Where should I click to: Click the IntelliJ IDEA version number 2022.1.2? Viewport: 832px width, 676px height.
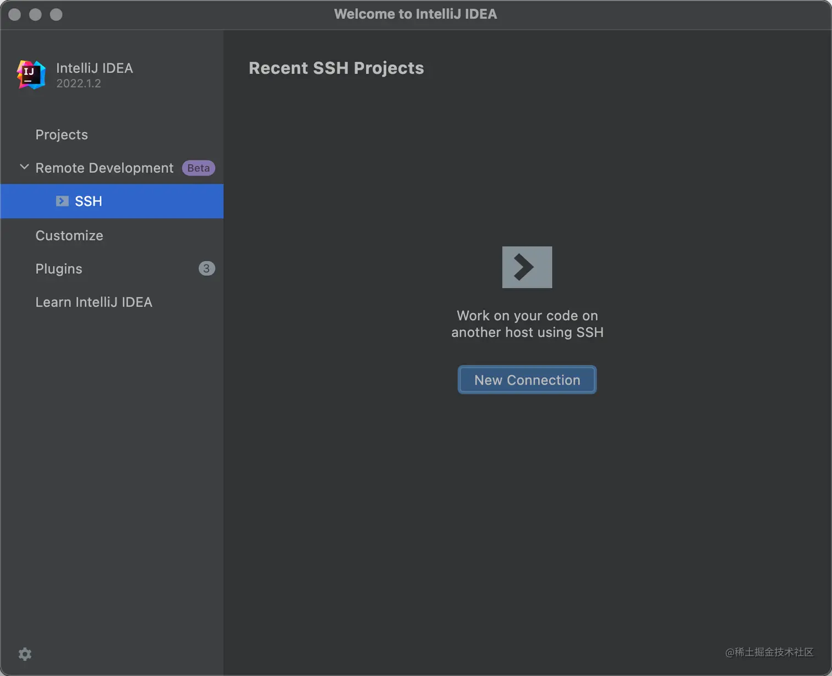pos(79,84)
